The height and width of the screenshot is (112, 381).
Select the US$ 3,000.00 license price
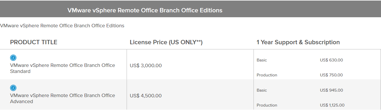(x=146, y=65)
